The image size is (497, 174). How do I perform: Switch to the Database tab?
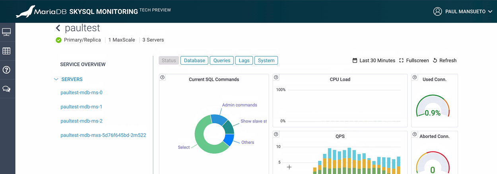[194, 61]
